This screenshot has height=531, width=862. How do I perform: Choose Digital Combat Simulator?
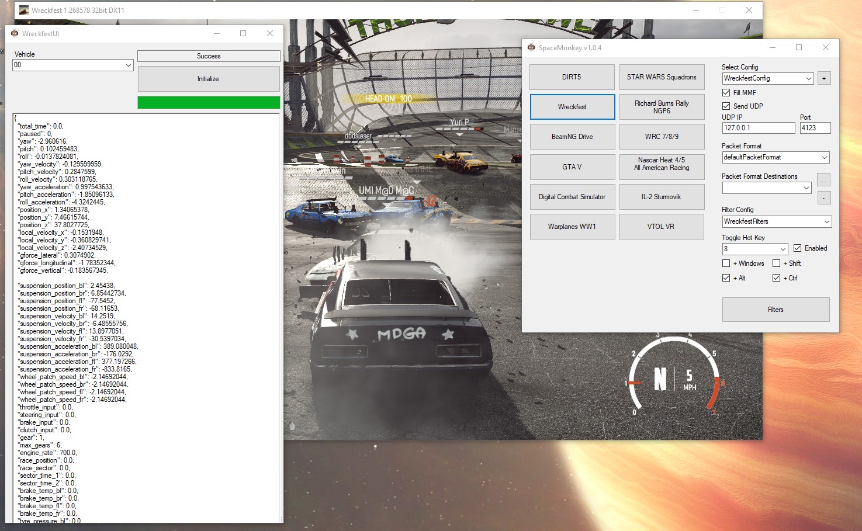[572, 197]
